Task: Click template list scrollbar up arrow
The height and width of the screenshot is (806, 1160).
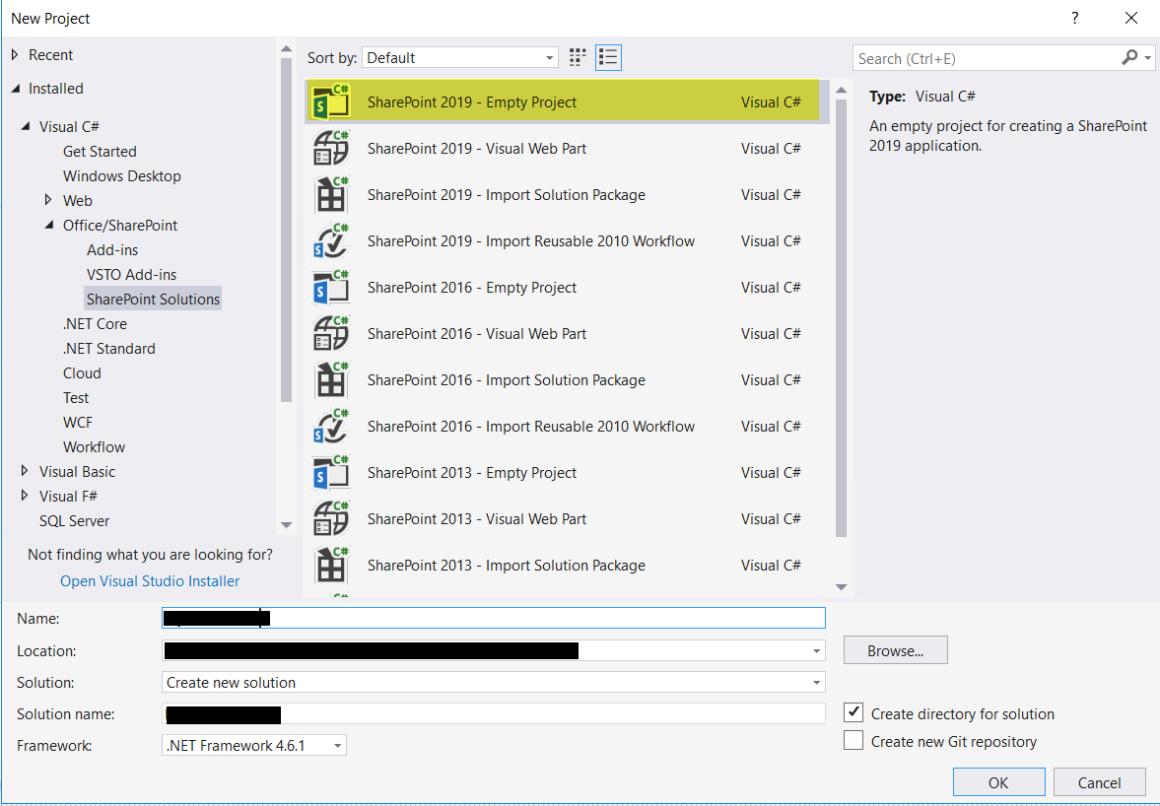Action: (841, 91)
